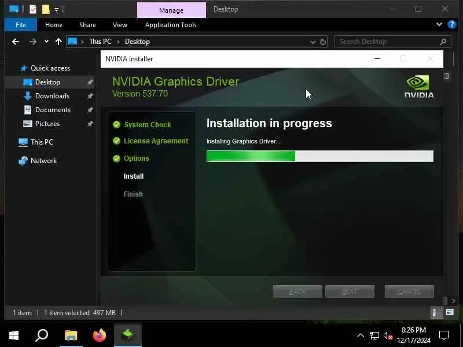Image resolution: width=463 pixels, height=347 pixels.
Task: Open Pictures in the navigation pane
Action: (47, 124)
